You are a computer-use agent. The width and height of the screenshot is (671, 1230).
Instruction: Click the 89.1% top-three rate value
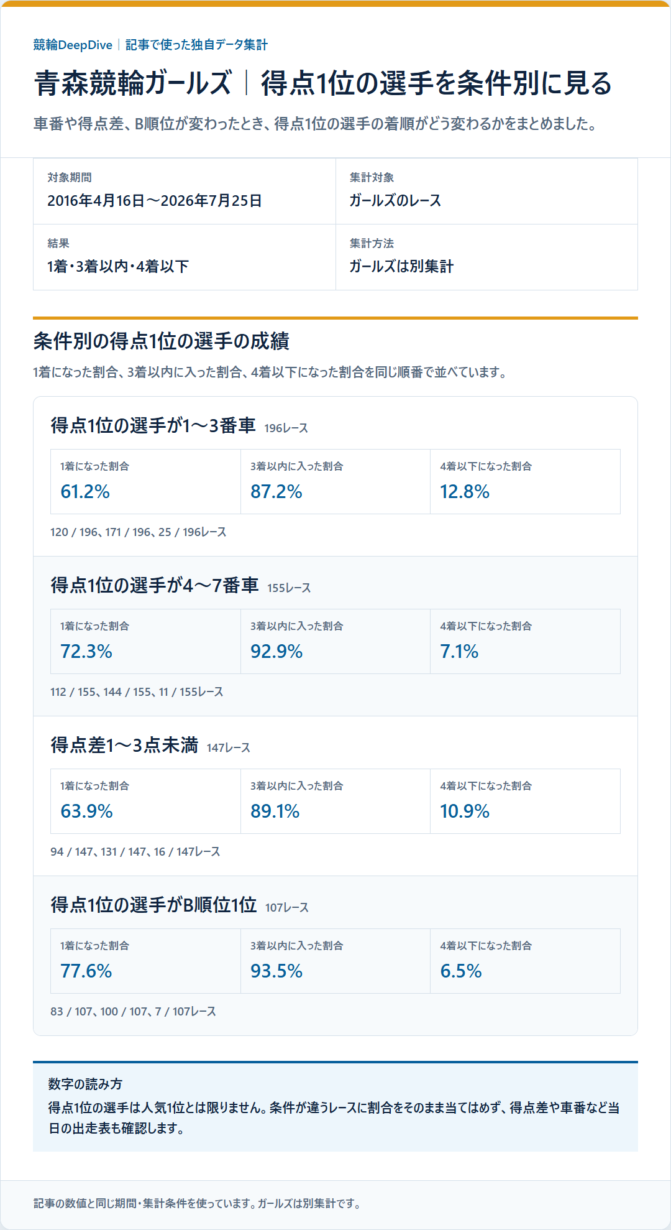tap(275, 812)
